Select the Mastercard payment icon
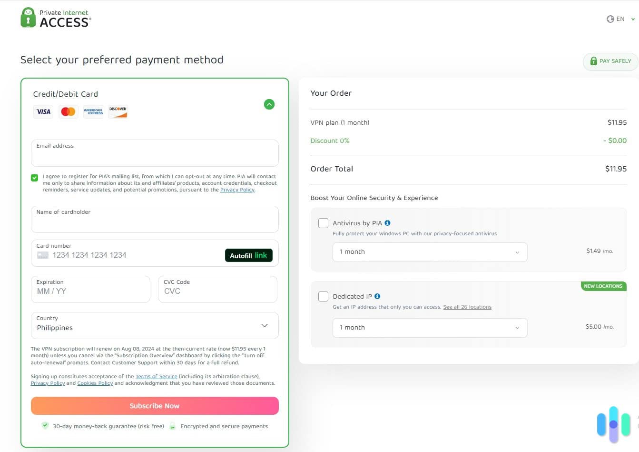Image resolution: width=639 pixels, height=452 pixels. 68,111
